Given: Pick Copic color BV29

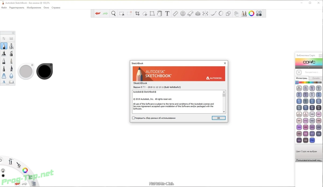Looking at the screenshot, I should 319,108.
